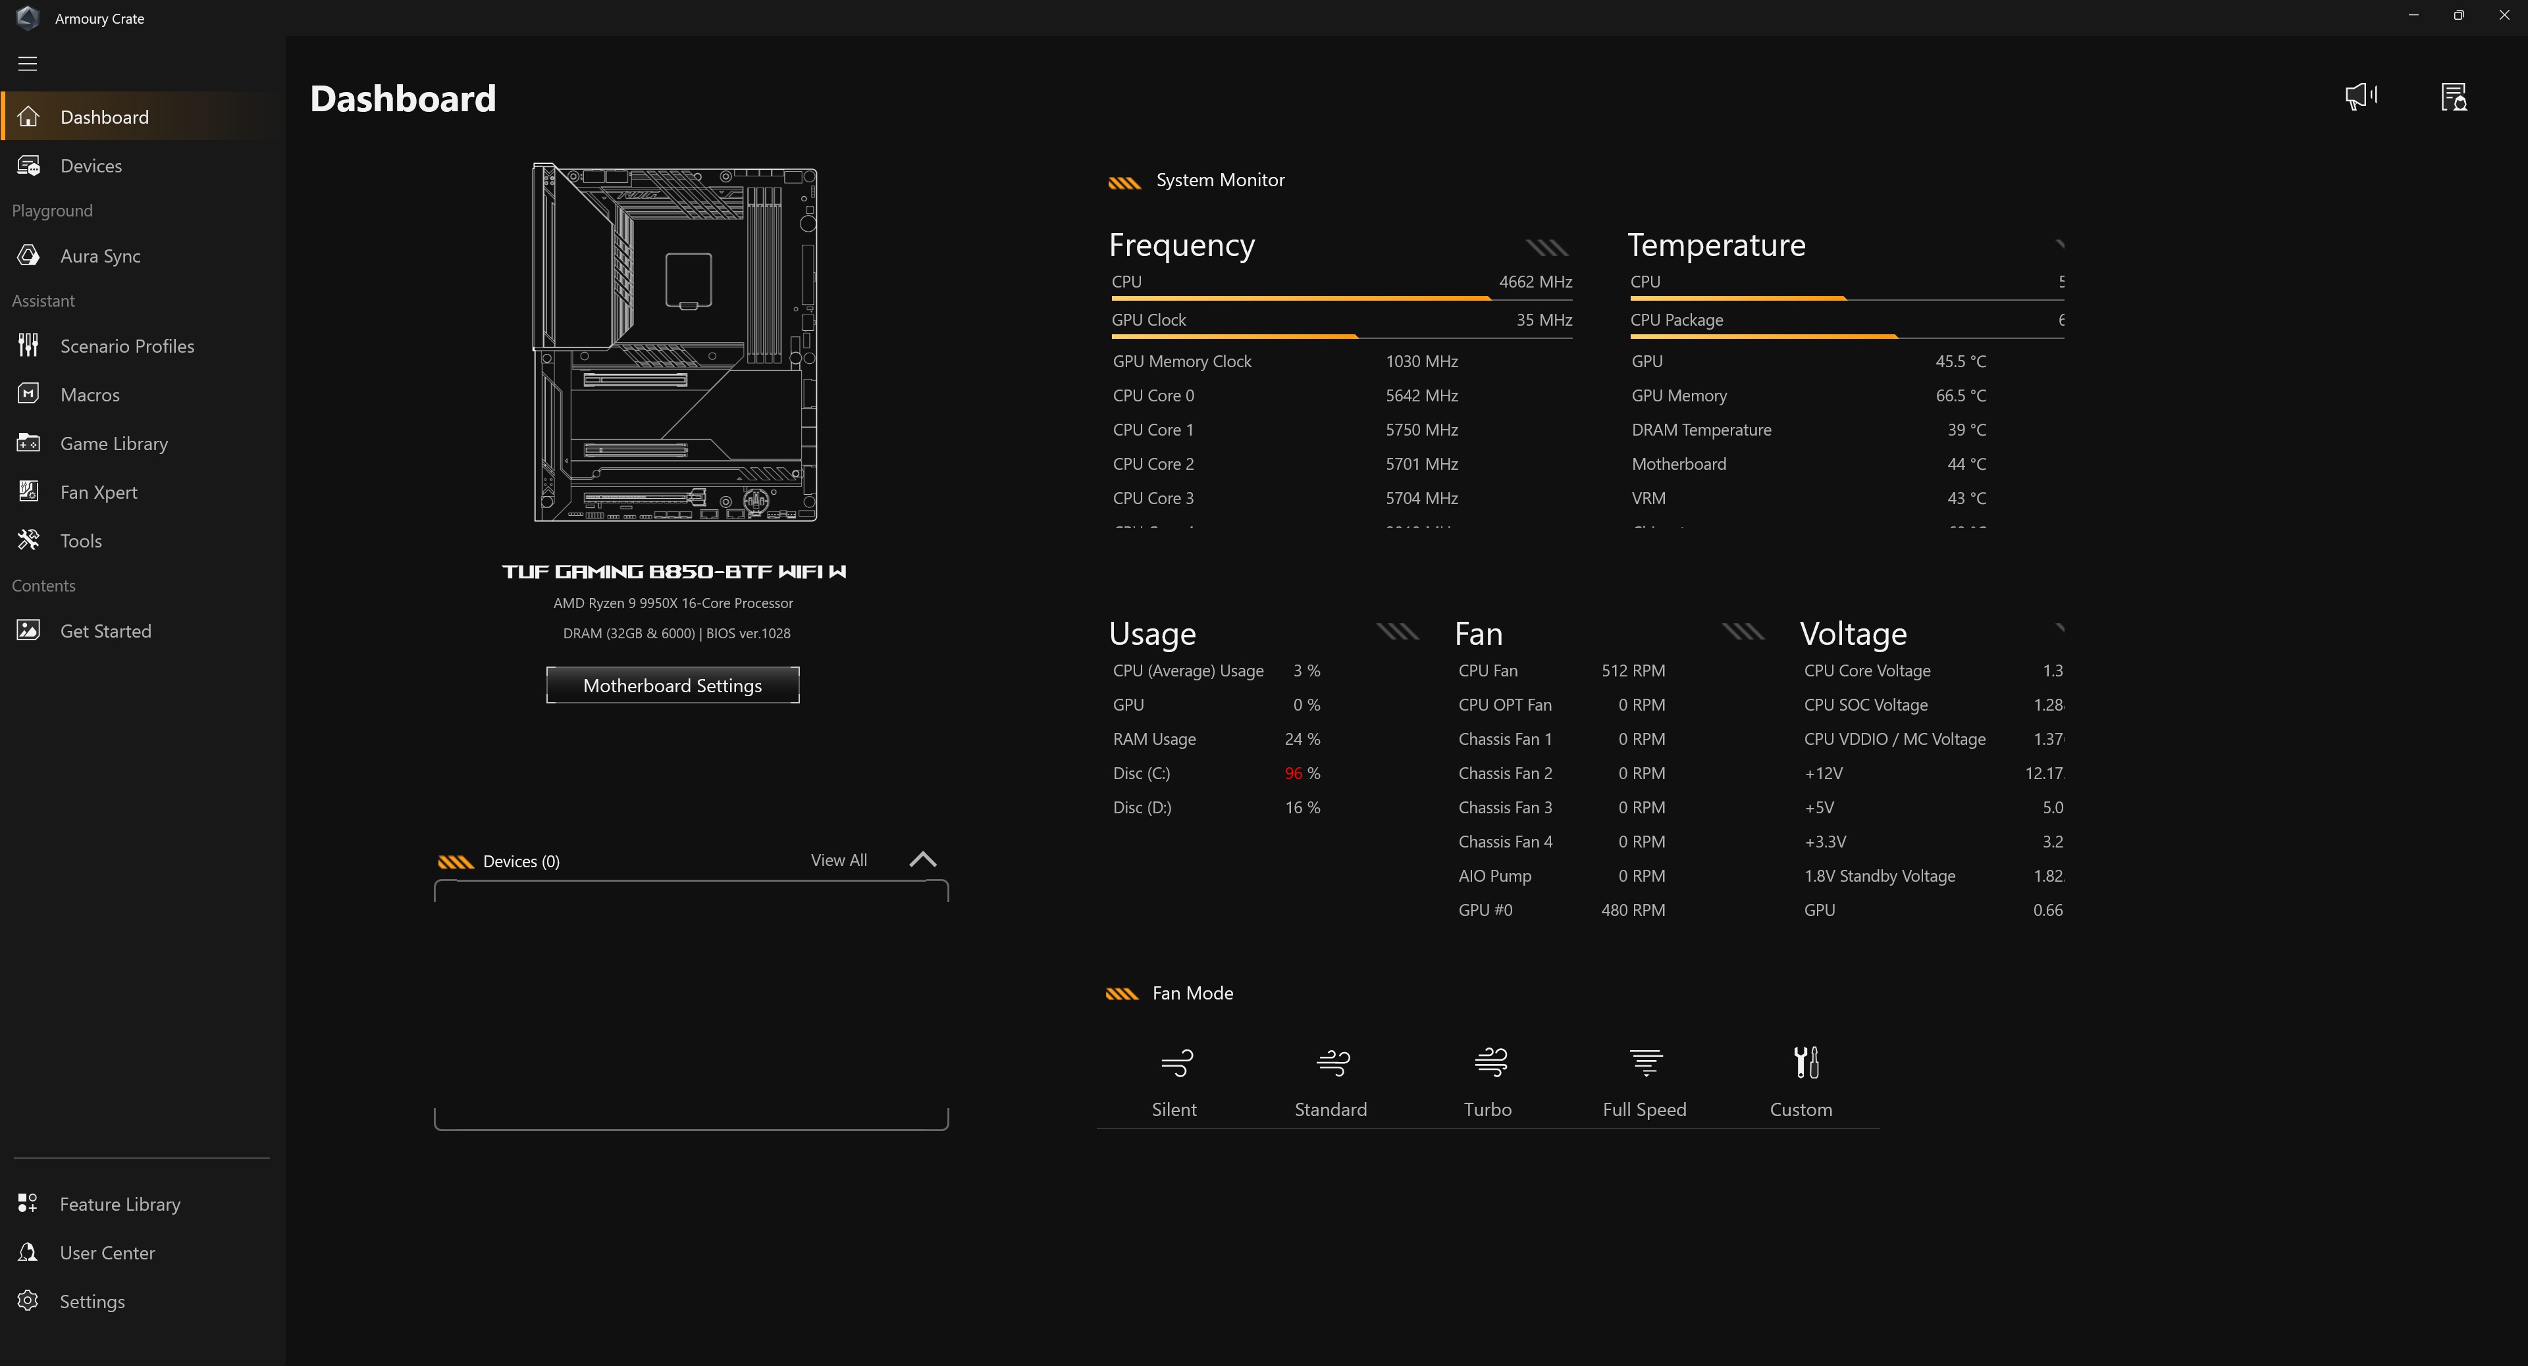The image size is (2528, 1366).
Task: Select the Full Speed fan mode icon
Action: (x=1646, y=1062)
